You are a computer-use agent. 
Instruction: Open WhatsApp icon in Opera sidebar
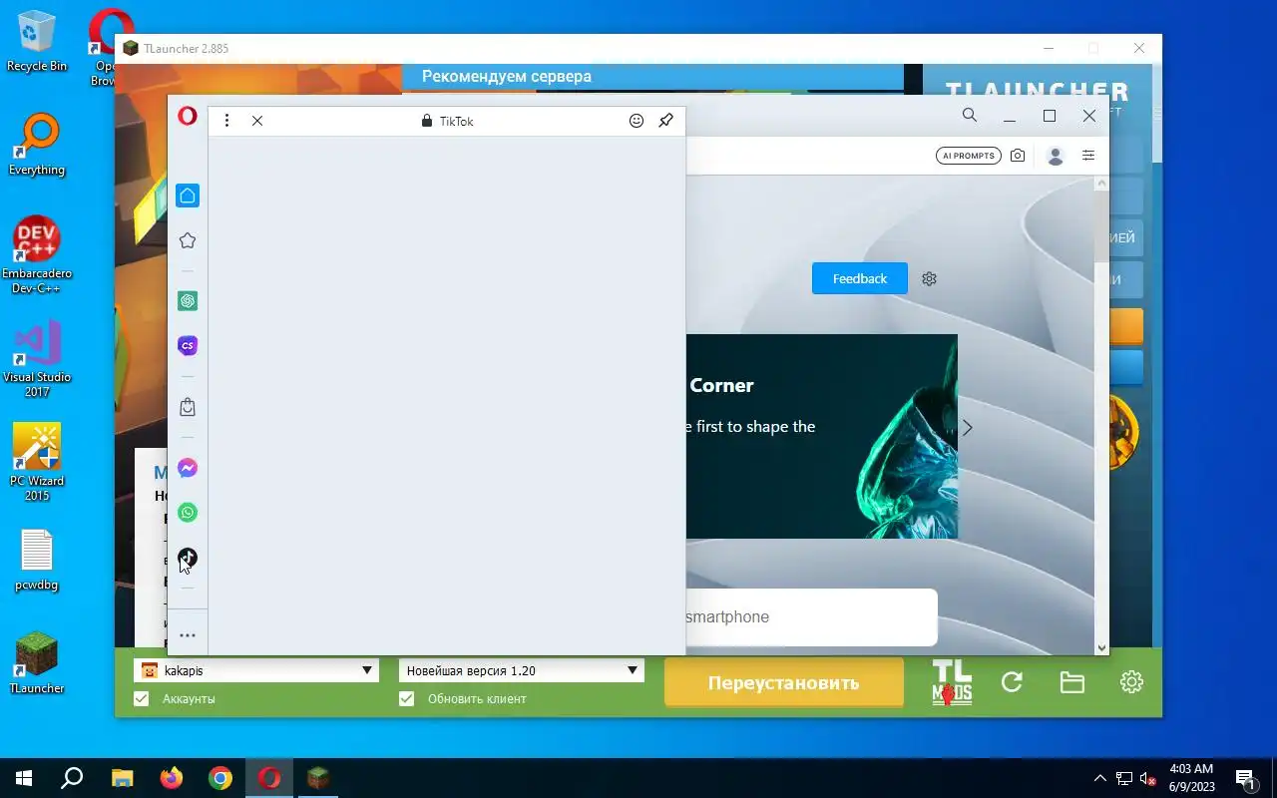click(x=188, y=513)
